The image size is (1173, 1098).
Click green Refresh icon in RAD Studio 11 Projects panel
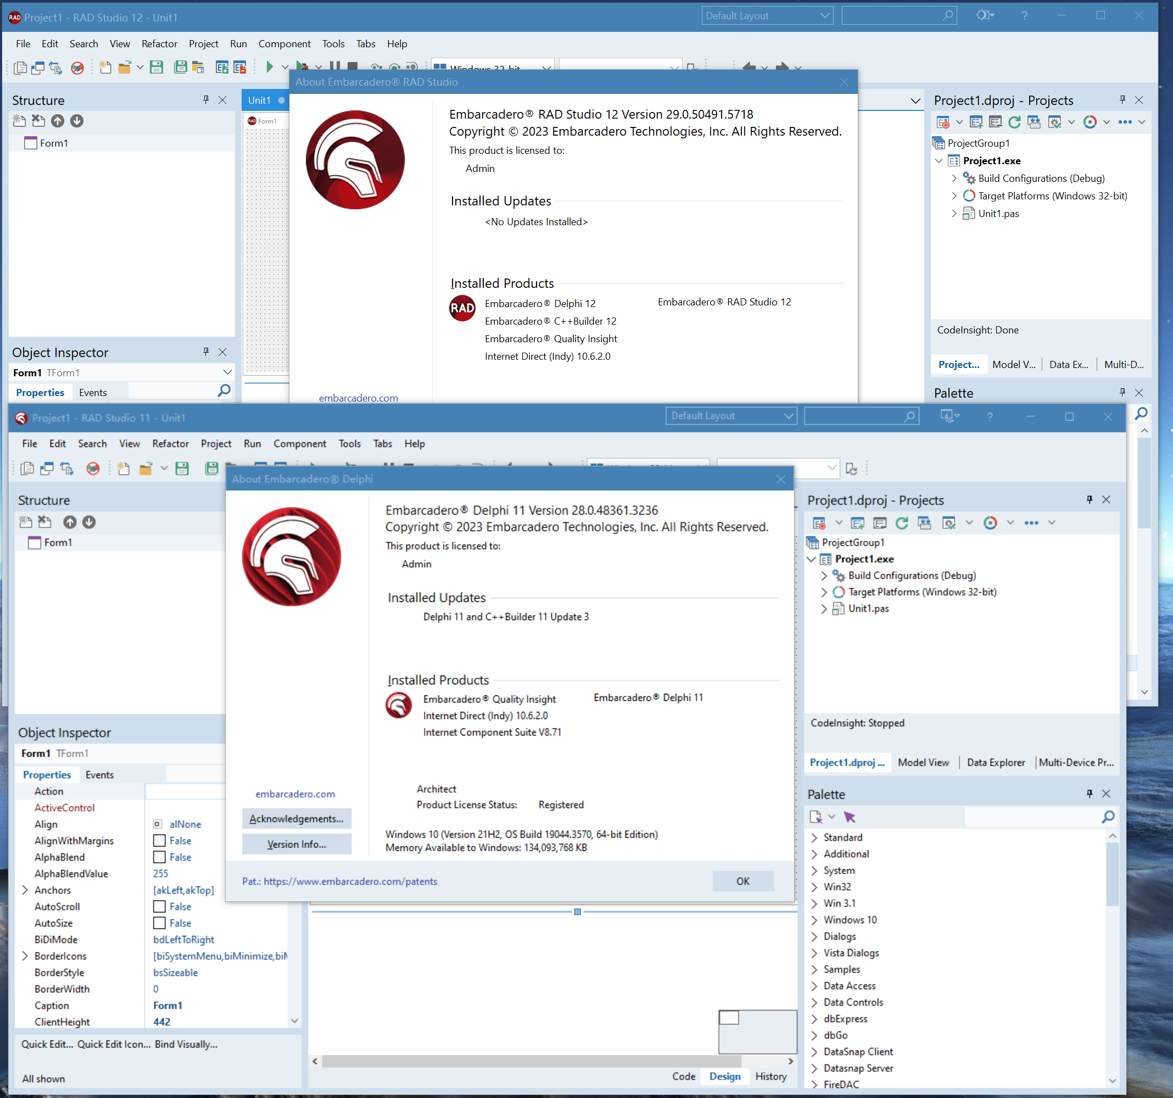pos(902,523)
